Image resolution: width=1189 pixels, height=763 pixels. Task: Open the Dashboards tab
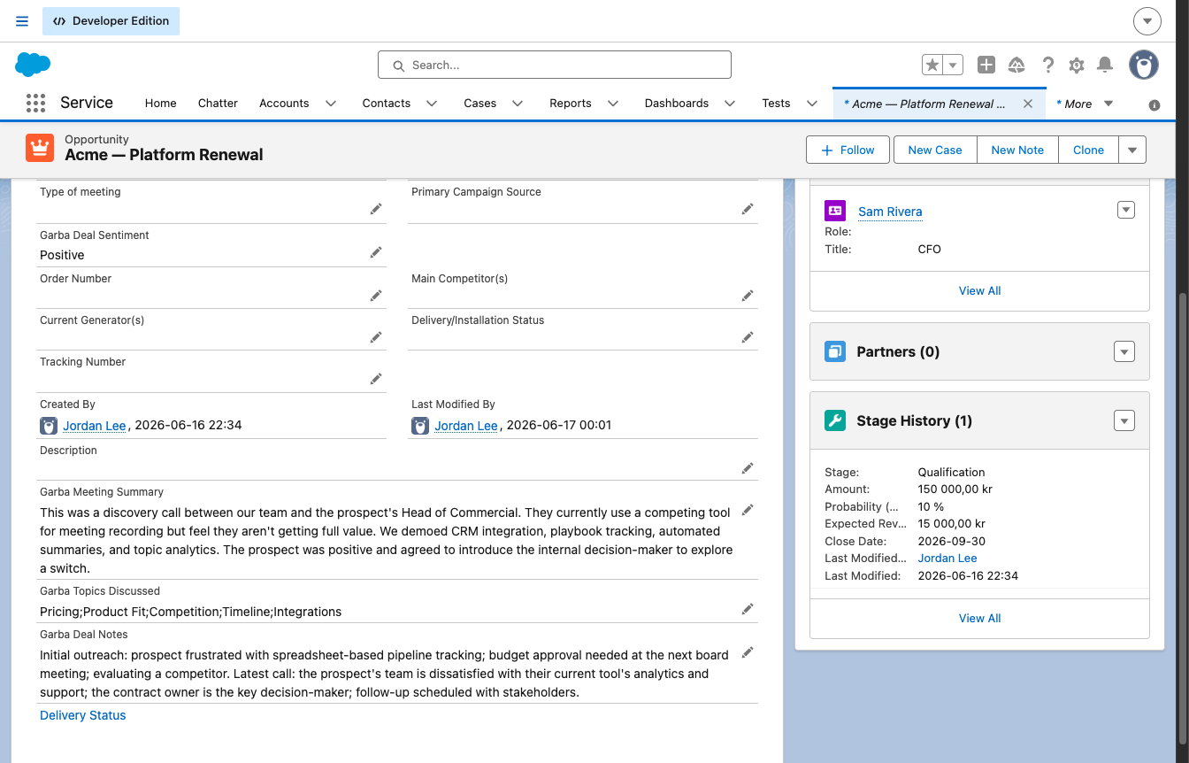[677, 104]
